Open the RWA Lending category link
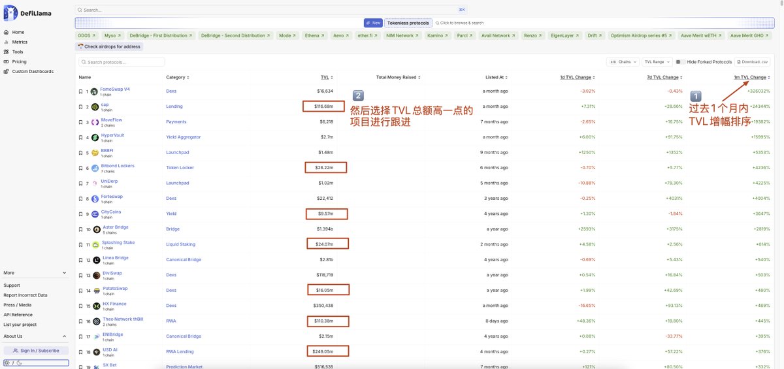 click(180, 352)
